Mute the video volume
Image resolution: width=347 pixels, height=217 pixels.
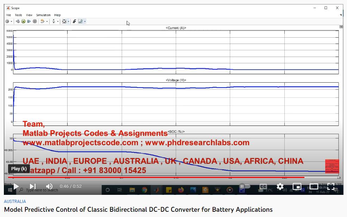click(x=49, y=186)
